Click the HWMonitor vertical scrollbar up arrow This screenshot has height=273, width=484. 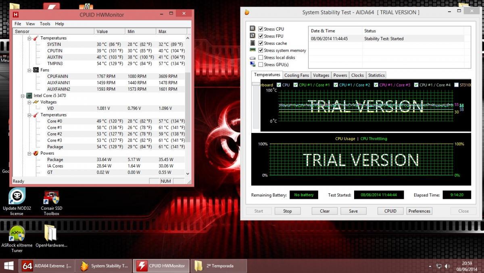point(188,38)
